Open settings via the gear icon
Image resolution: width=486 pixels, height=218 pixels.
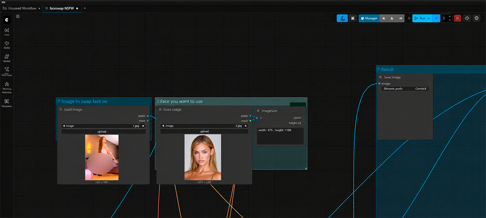[x=477, y=18]
